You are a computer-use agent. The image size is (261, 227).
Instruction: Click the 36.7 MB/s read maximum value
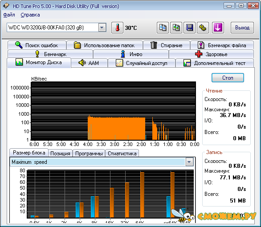pos(232,115)
